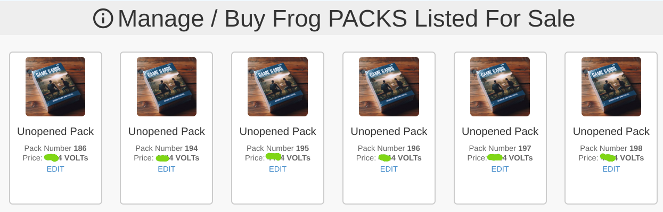Click the Unopened Pack title of Pack 186

[x=55, y=131]
